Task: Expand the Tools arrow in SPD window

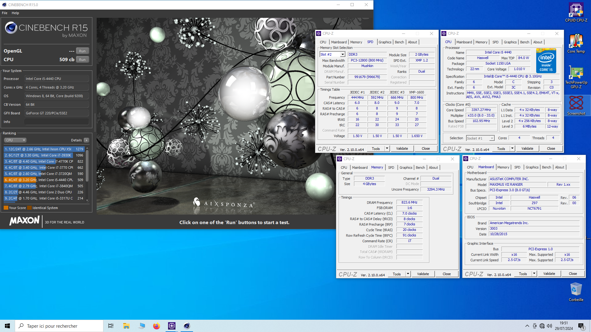Action: click(387, 148)
